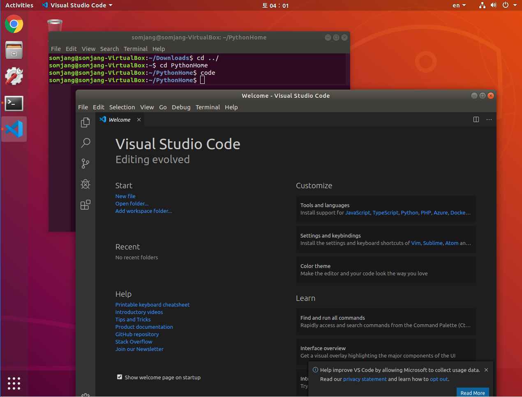Screen dimensions: 522x397
Task: Open the Help menu in terminal window
Action: tap(159, 49)
